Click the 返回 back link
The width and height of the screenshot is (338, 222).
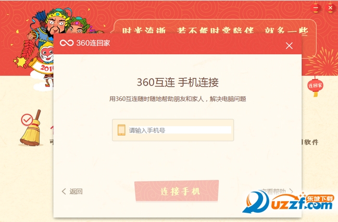[76, 191]
